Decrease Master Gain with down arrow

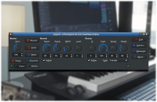(22, 56)
